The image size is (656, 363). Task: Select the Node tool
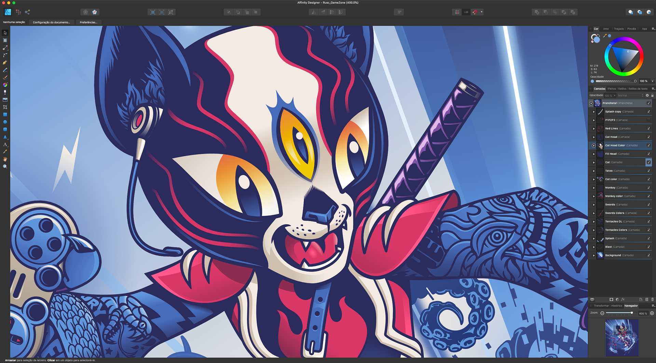click(x=5, y=48)
